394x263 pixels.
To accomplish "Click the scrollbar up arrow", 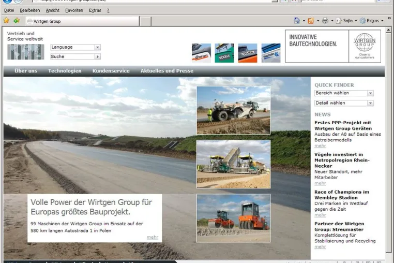I will (388, 30).
